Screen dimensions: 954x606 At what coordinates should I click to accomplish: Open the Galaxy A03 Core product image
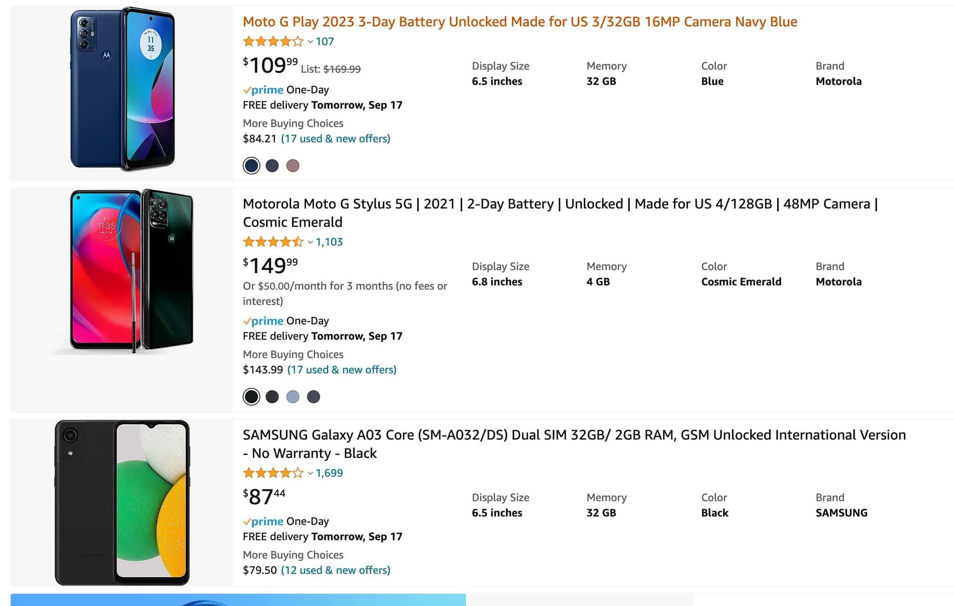tap(122, 502)
